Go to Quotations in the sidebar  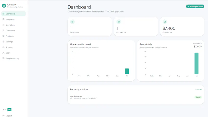click(14, 25)
